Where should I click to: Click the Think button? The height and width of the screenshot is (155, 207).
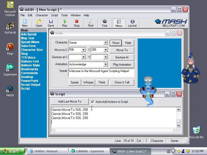(102, 82)
